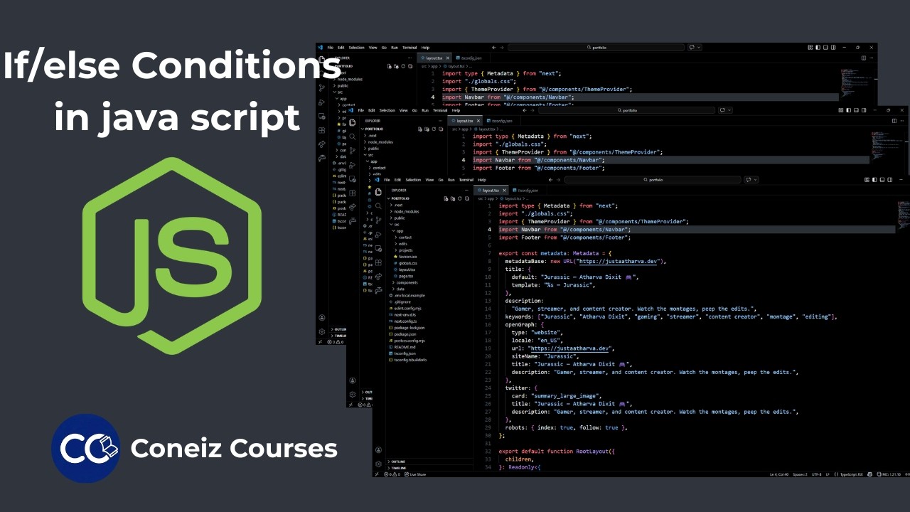Go back arrow in front window title bar
Screen dimensions: 910x512
[x=550, y=180]
